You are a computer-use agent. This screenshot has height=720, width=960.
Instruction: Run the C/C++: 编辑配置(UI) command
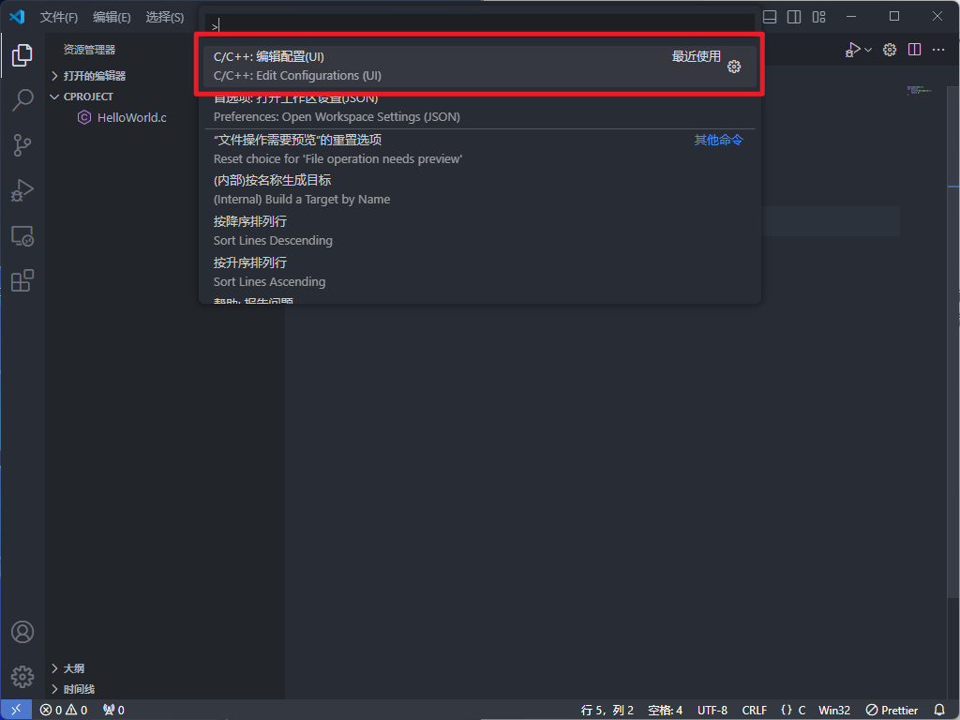[480, 67]
